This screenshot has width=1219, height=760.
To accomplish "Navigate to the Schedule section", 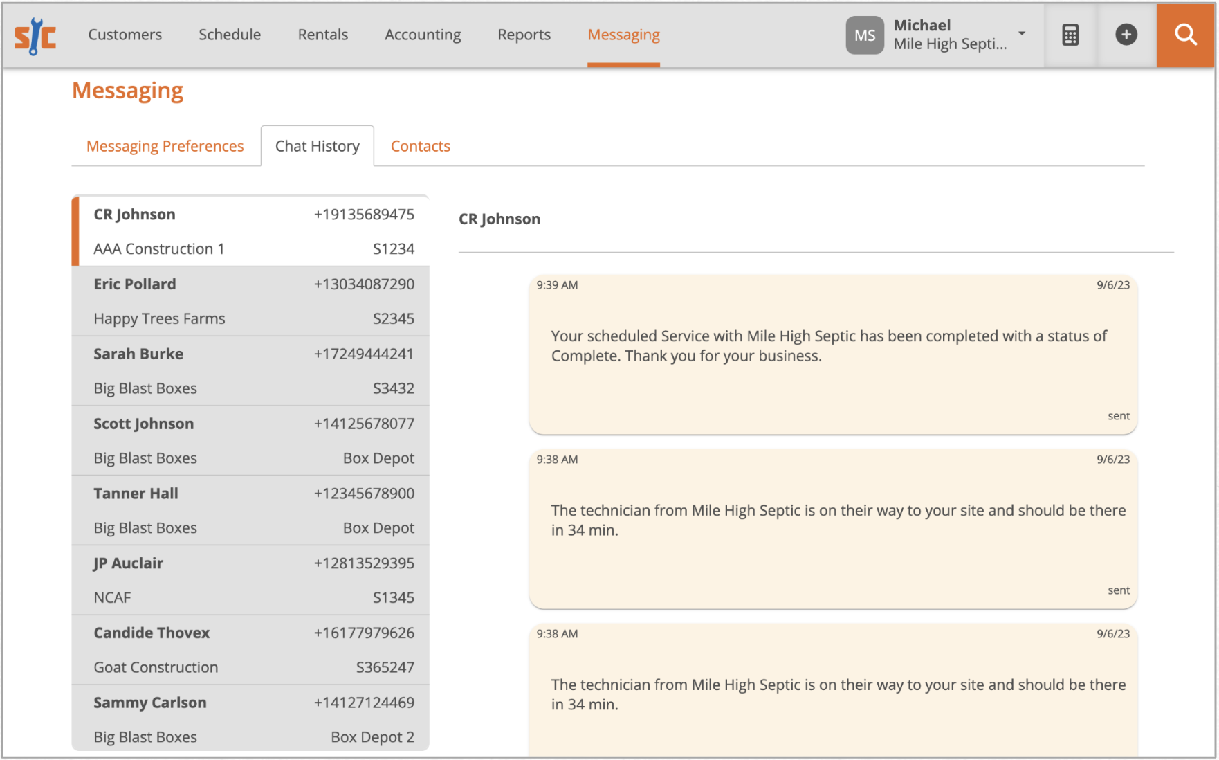I will tap(230, 34).
